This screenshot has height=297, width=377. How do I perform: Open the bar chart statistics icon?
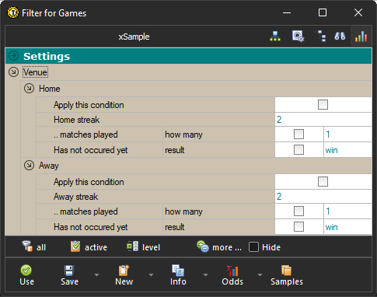point(361,37)
